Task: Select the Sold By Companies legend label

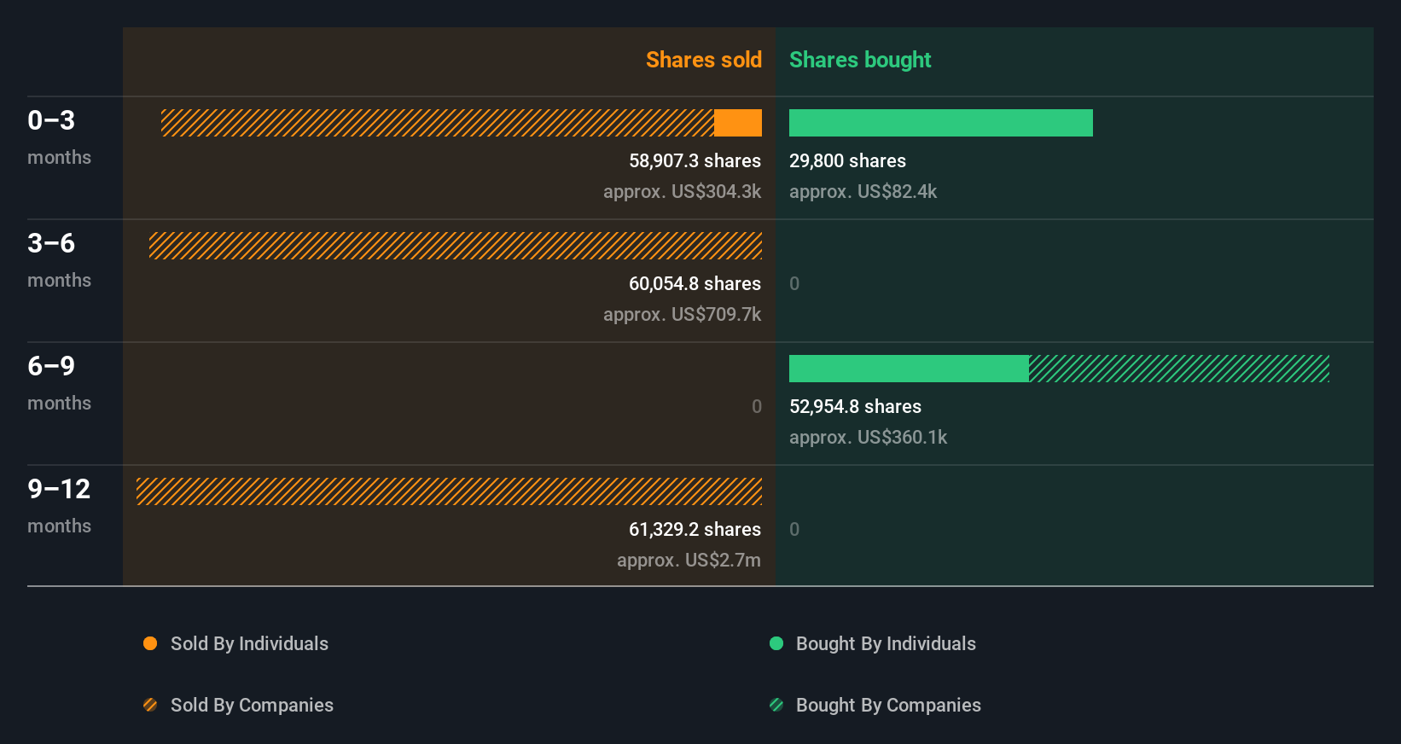Action: point(252,705)
